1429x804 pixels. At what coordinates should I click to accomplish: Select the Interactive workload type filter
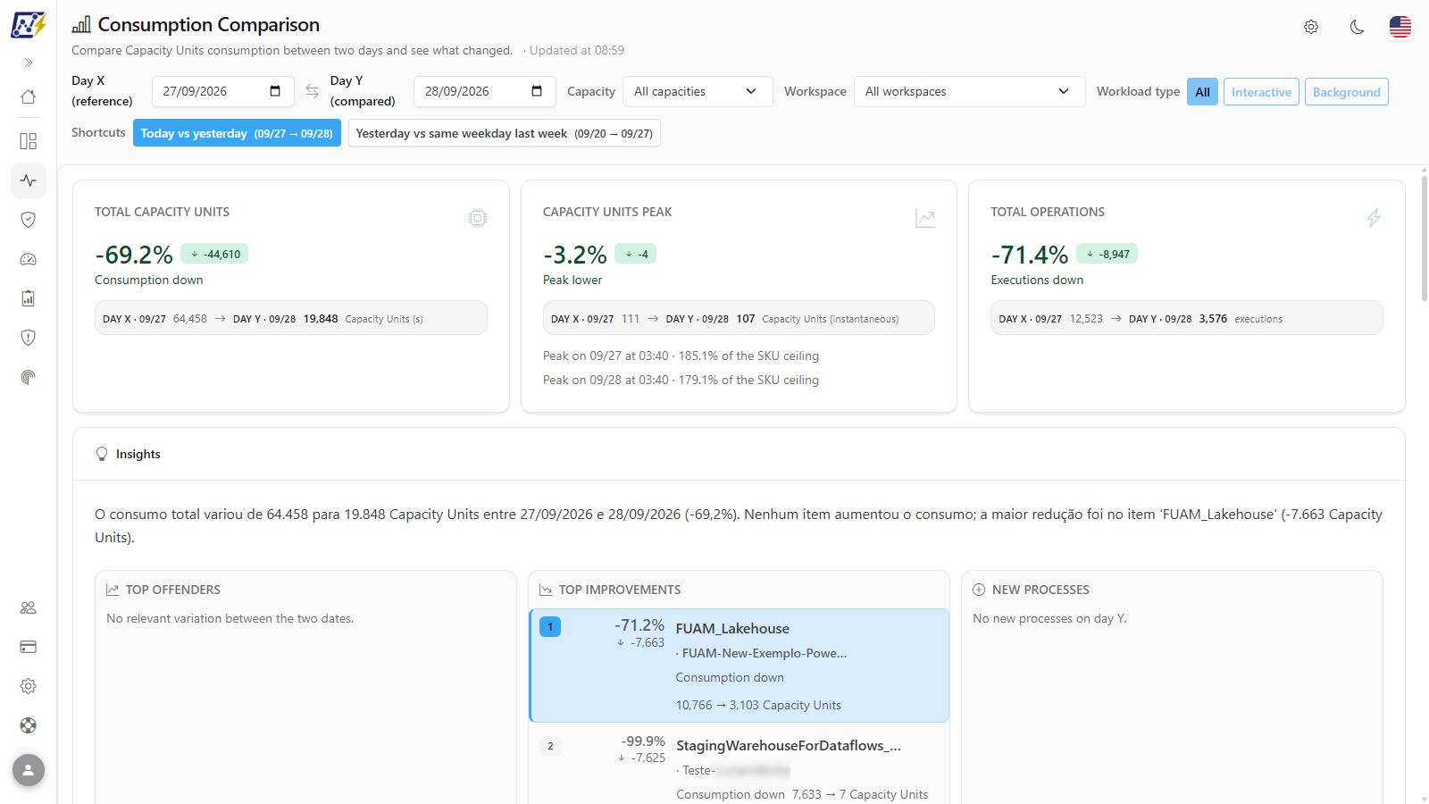[1261, 92]
